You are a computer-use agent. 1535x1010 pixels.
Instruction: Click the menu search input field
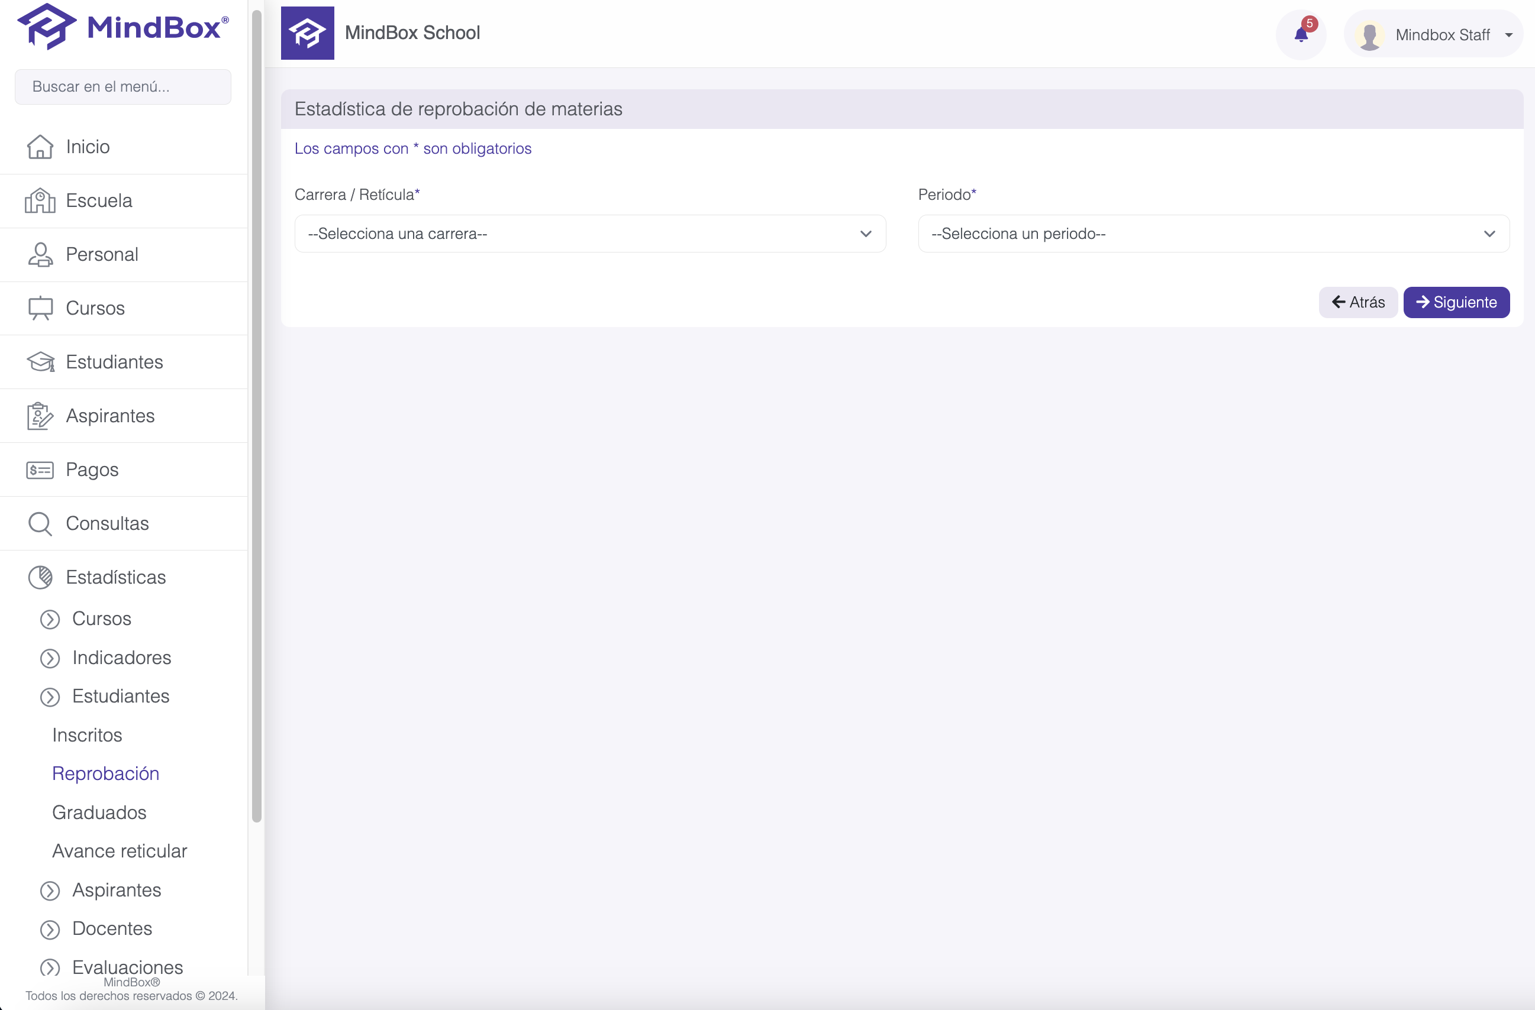122,87
